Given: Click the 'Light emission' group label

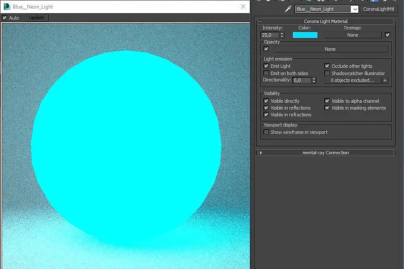Looking at the screenshot, I should point(278,59).
